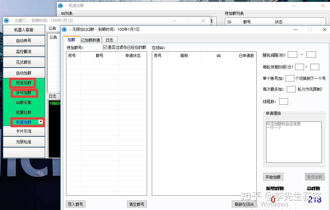This screenshot has width=330, height=210.
Task: Choose 多号加群 submenu item
Action: (24, 93)
